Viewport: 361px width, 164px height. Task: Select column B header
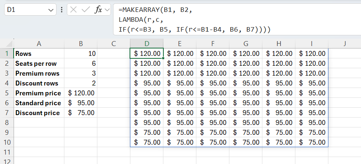click(80, 44)
